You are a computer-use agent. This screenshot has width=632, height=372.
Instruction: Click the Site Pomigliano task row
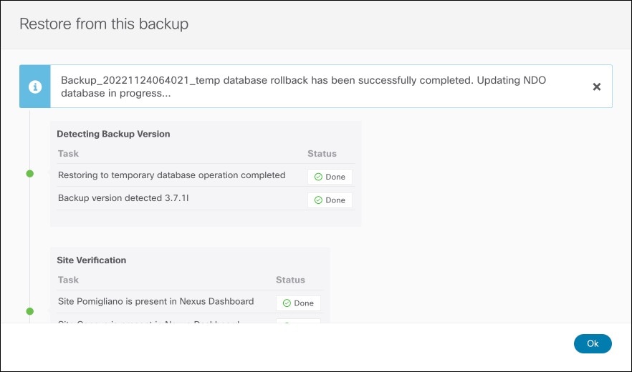[x=189, y=302]
